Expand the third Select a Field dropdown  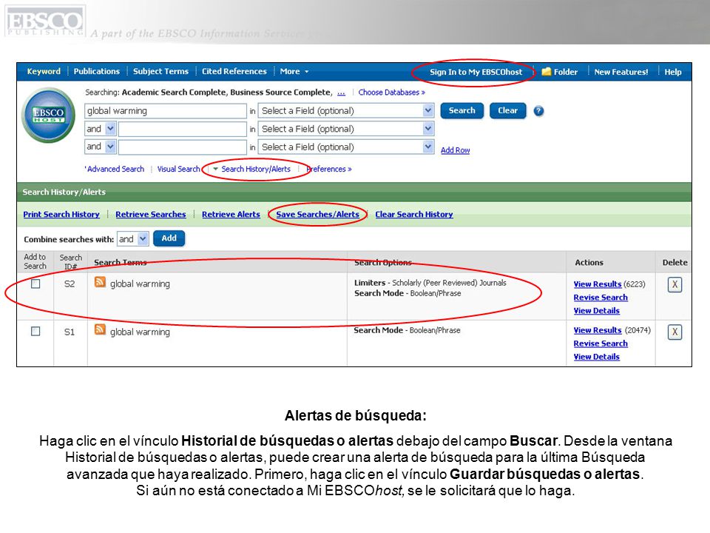(x=428, y=147)
